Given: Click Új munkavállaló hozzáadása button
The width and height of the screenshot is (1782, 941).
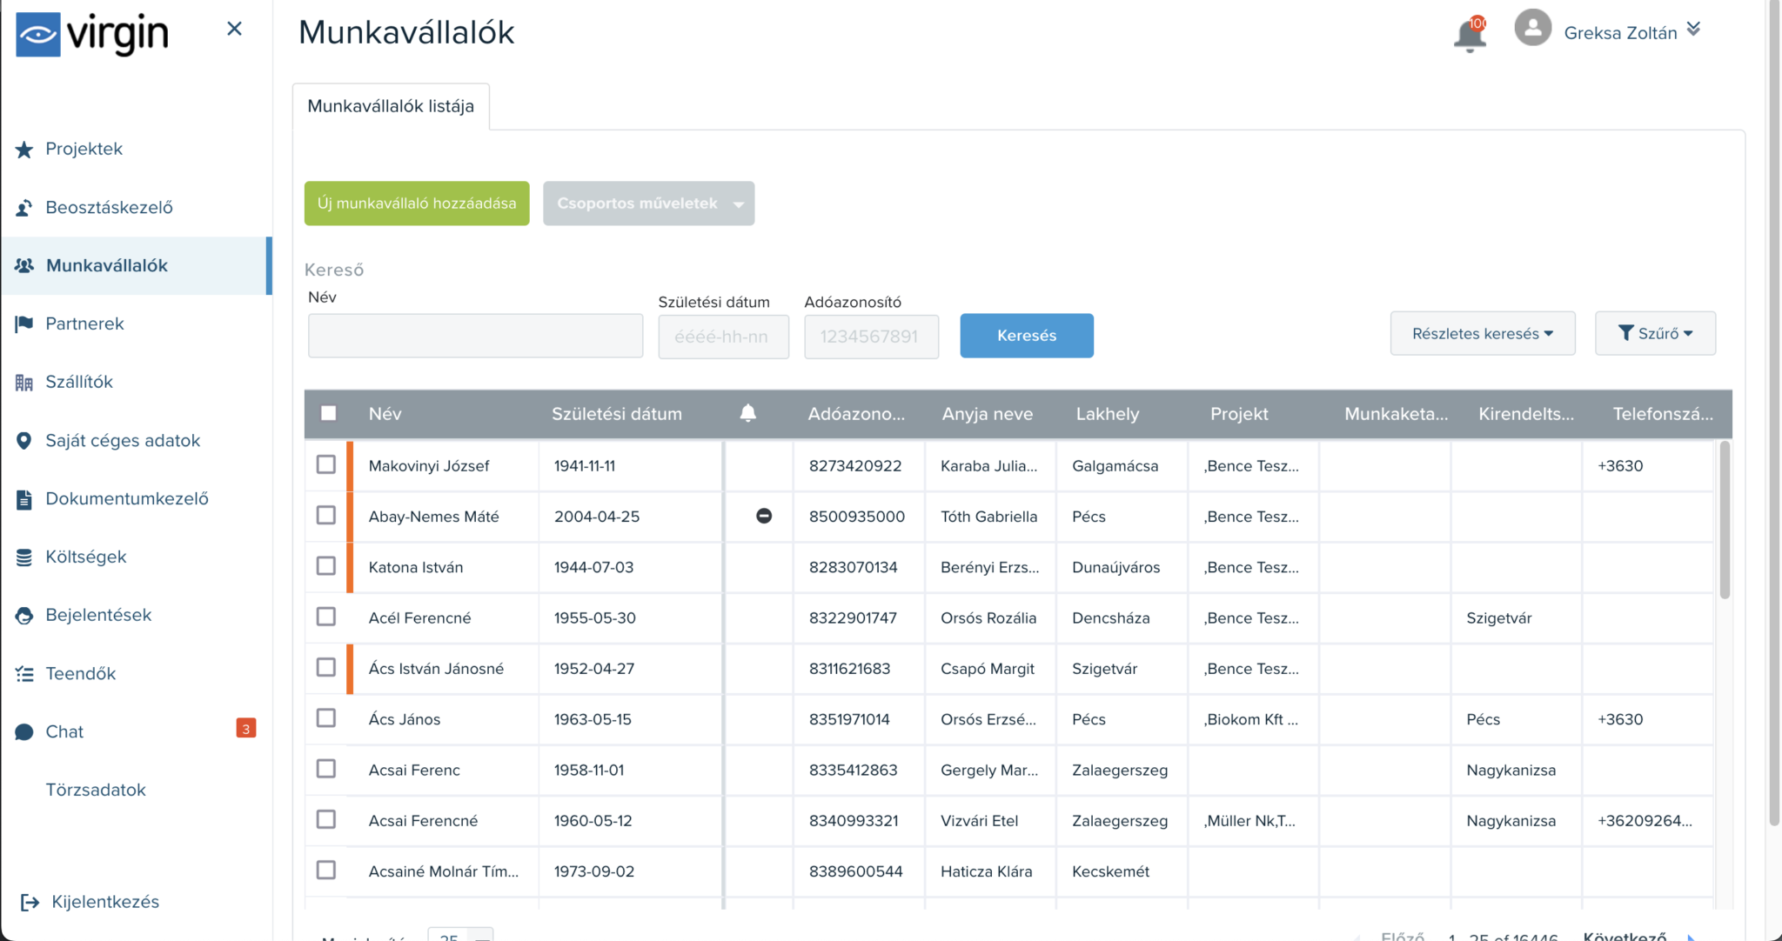Looking at the screenshot, I should (417, 204).
